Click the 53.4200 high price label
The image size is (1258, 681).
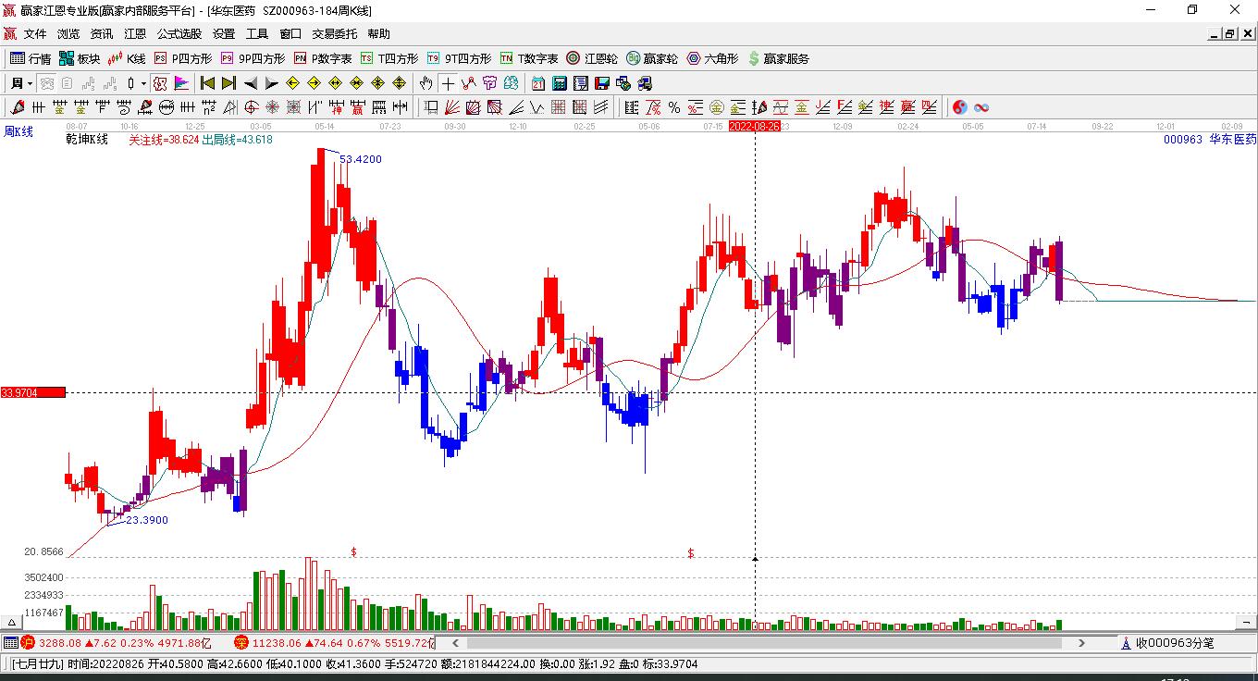click(x=361, y=159)
